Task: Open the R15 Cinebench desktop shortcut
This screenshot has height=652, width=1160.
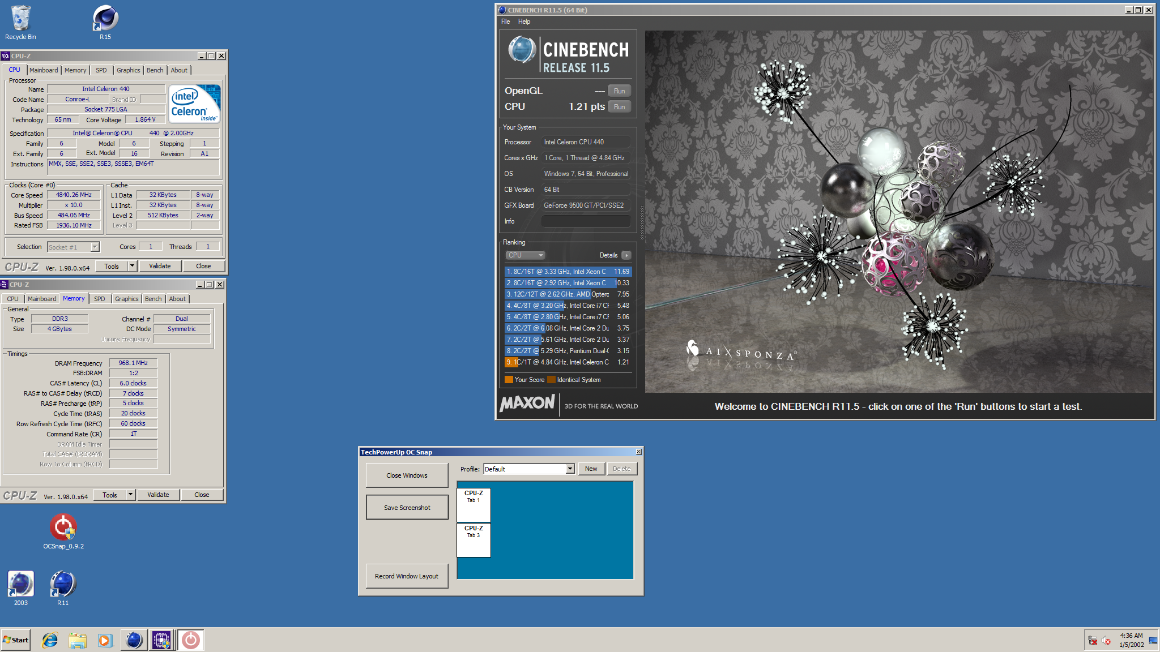Action: 105,23
